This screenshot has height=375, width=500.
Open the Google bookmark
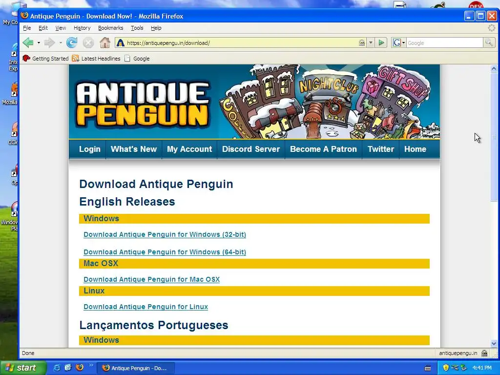pyautogui.click(x=137, y=59)
